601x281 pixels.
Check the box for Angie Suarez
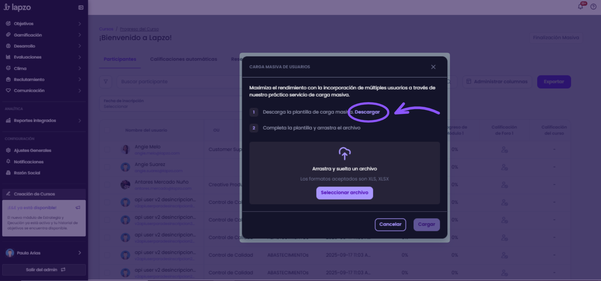coord(107,167)
